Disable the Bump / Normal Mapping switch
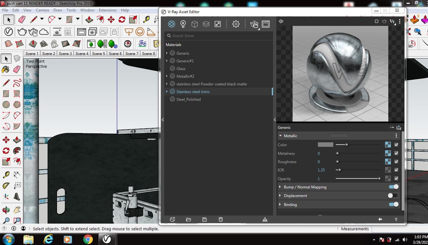 point(394,187)
